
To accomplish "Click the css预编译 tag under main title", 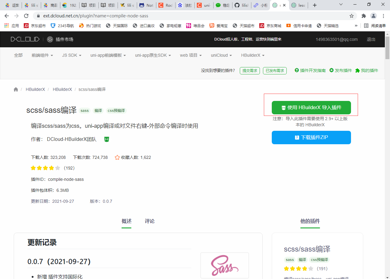I will pos(116,110).
